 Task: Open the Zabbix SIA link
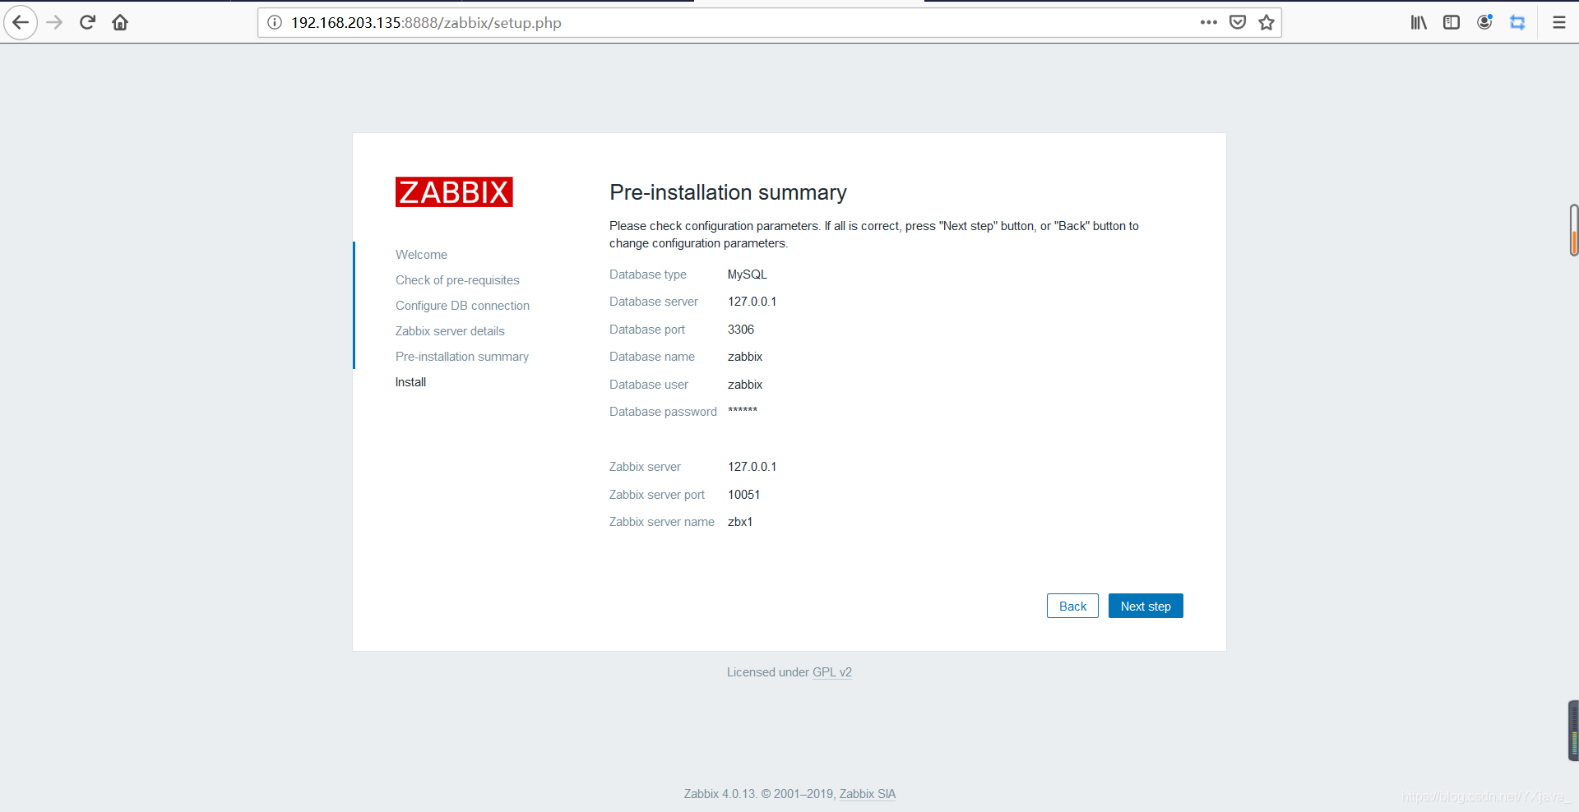point(868,794)
